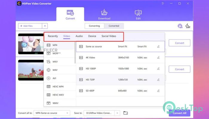This screenshot has height=119, width=209.
Task: Choose the MP4 format icon
Action: click(48, 45)
